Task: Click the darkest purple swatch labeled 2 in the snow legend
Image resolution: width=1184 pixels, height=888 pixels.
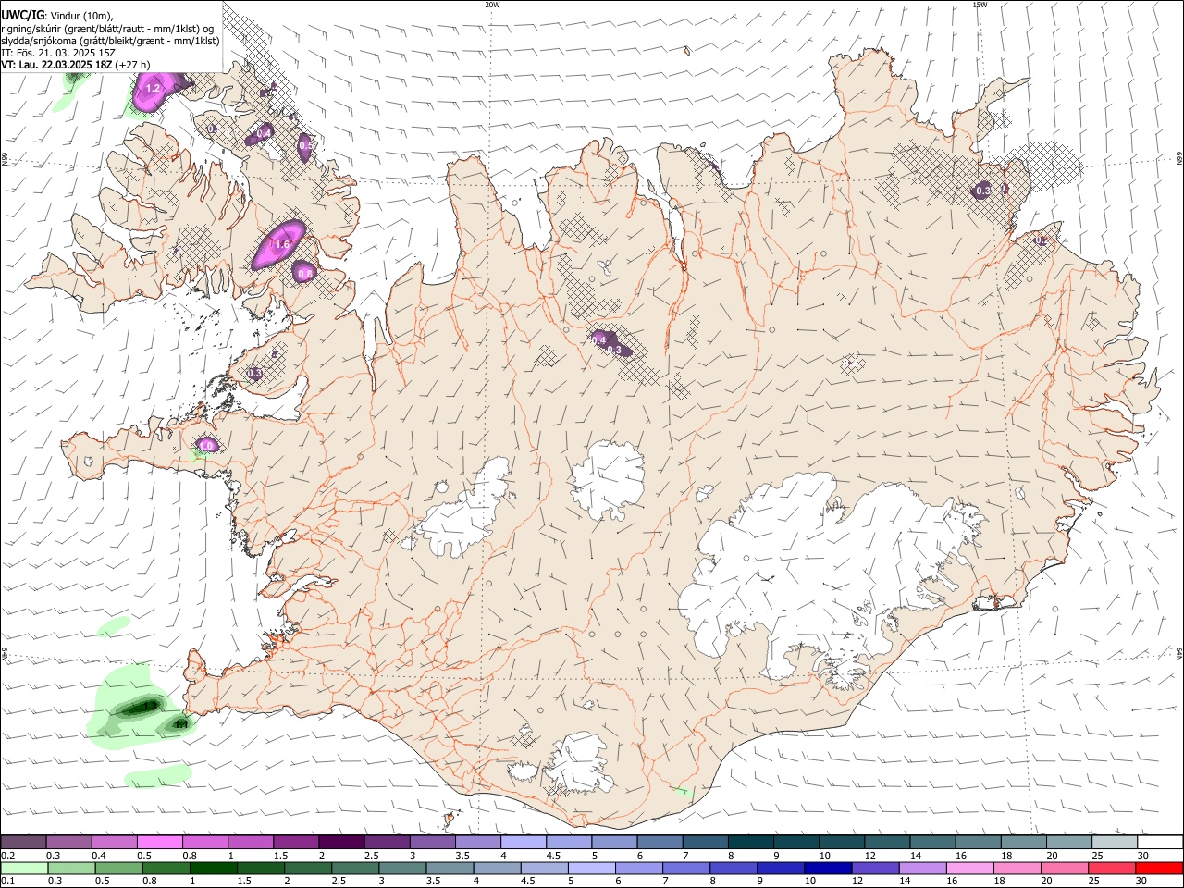Action: point(341,842)
